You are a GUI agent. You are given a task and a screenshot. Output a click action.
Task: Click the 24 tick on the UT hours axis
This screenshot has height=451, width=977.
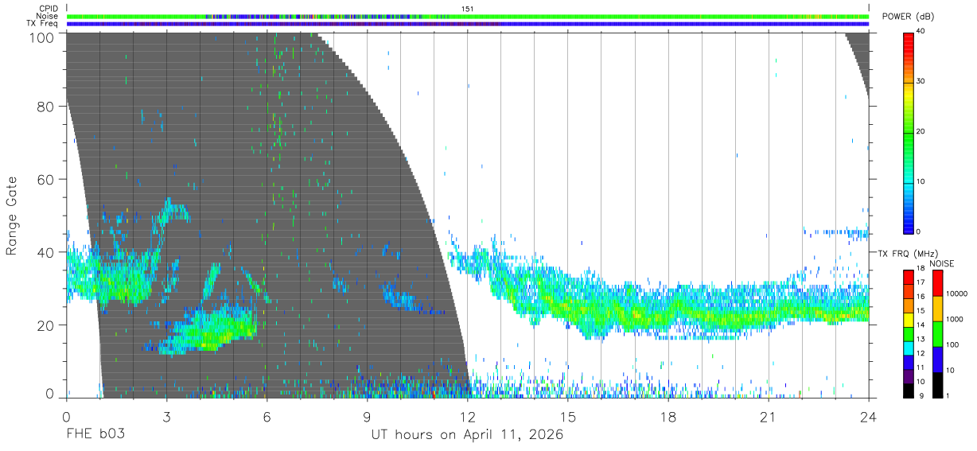point(869,416)
